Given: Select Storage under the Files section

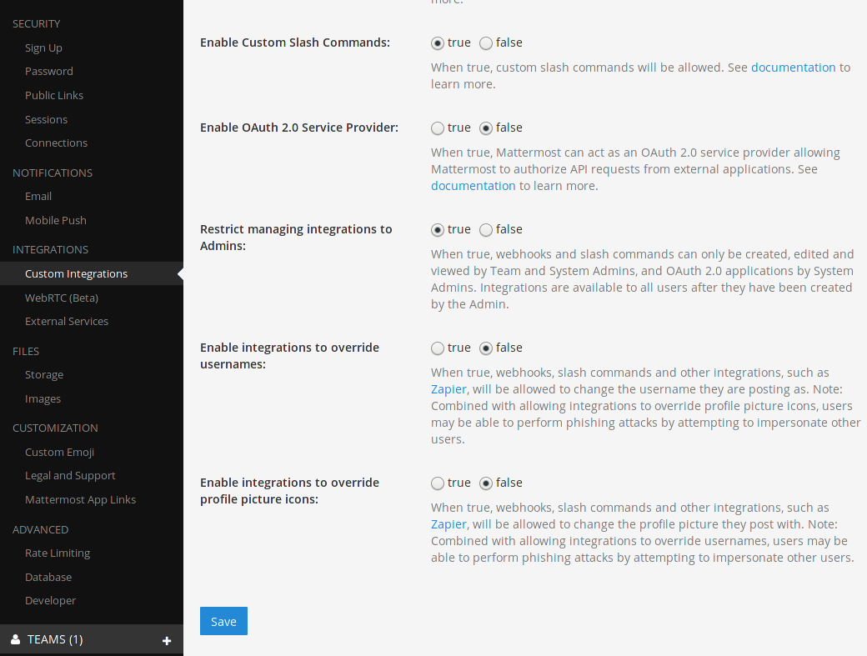Looking at the screenshot, I should [x=44, y=374].
